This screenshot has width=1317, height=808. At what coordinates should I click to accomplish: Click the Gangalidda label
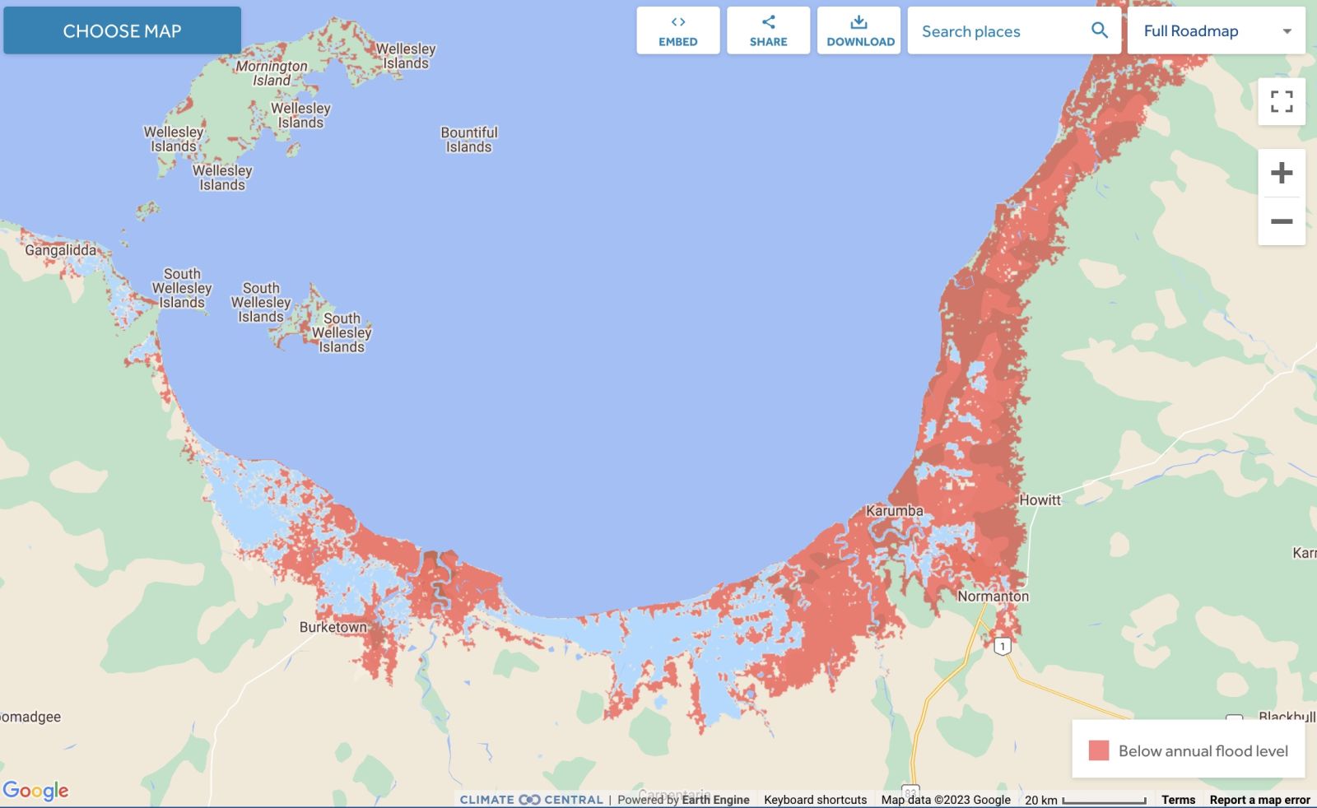(60, 249)
